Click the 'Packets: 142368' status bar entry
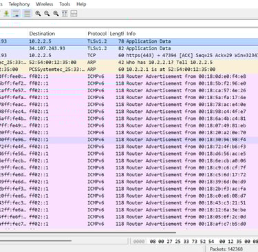Viewport: 258px width, 252px height. (226, 249)
